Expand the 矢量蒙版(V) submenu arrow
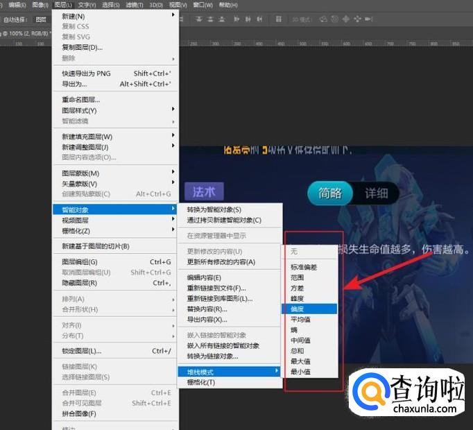Screen dimensions: 473x430 173,182
